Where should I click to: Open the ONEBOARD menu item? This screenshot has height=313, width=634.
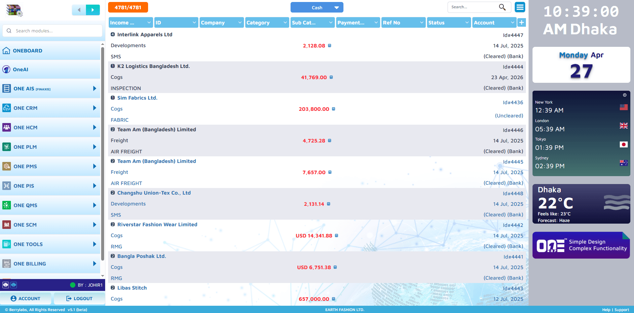50,50
